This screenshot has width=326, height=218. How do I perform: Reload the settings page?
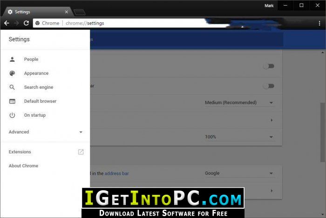point(26,23)
